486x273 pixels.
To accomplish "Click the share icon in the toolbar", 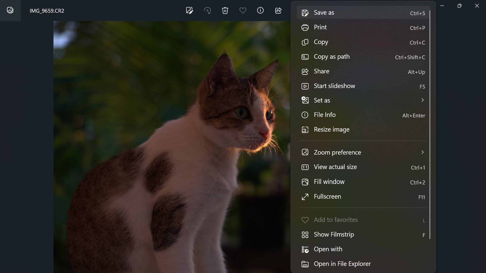I will [x=278, y=10].
